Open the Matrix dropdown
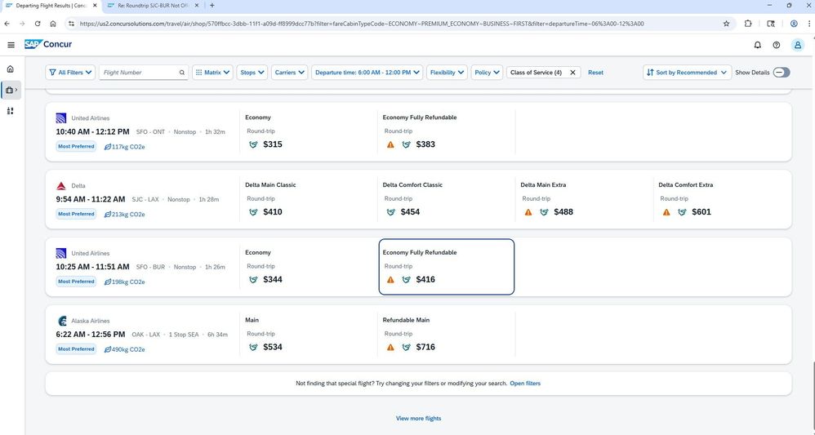The image size is (815, 435). (x=212, y=73)
